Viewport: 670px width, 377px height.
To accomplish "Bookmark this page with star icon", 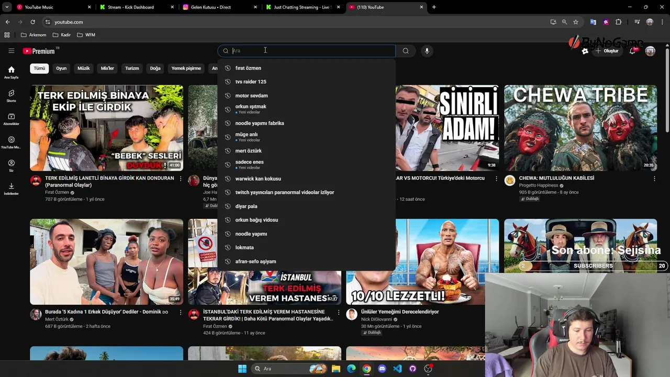I will tap(576, 22).
